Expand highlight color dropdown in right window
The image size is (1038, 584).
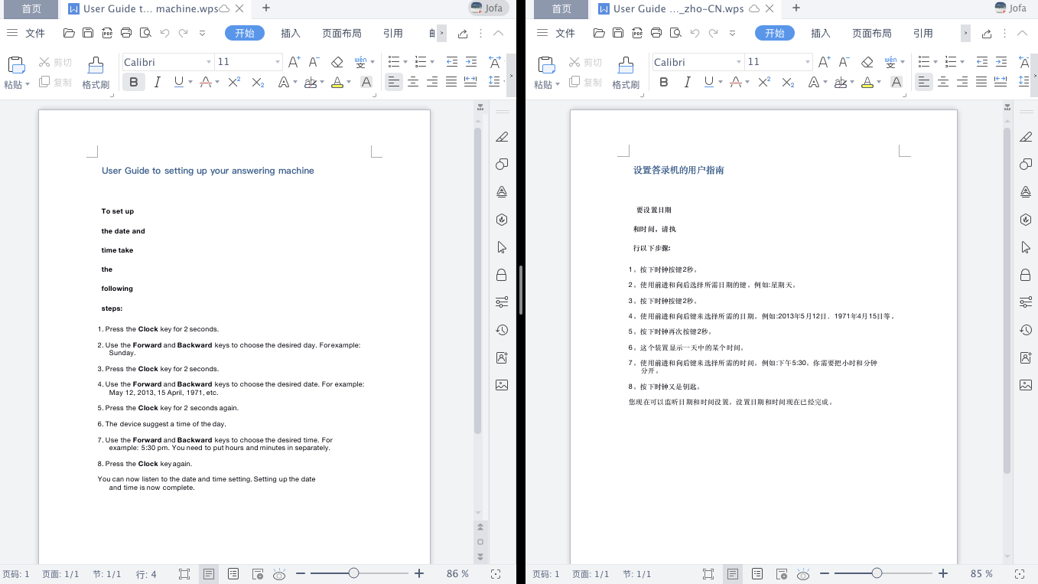pos(879,82)
